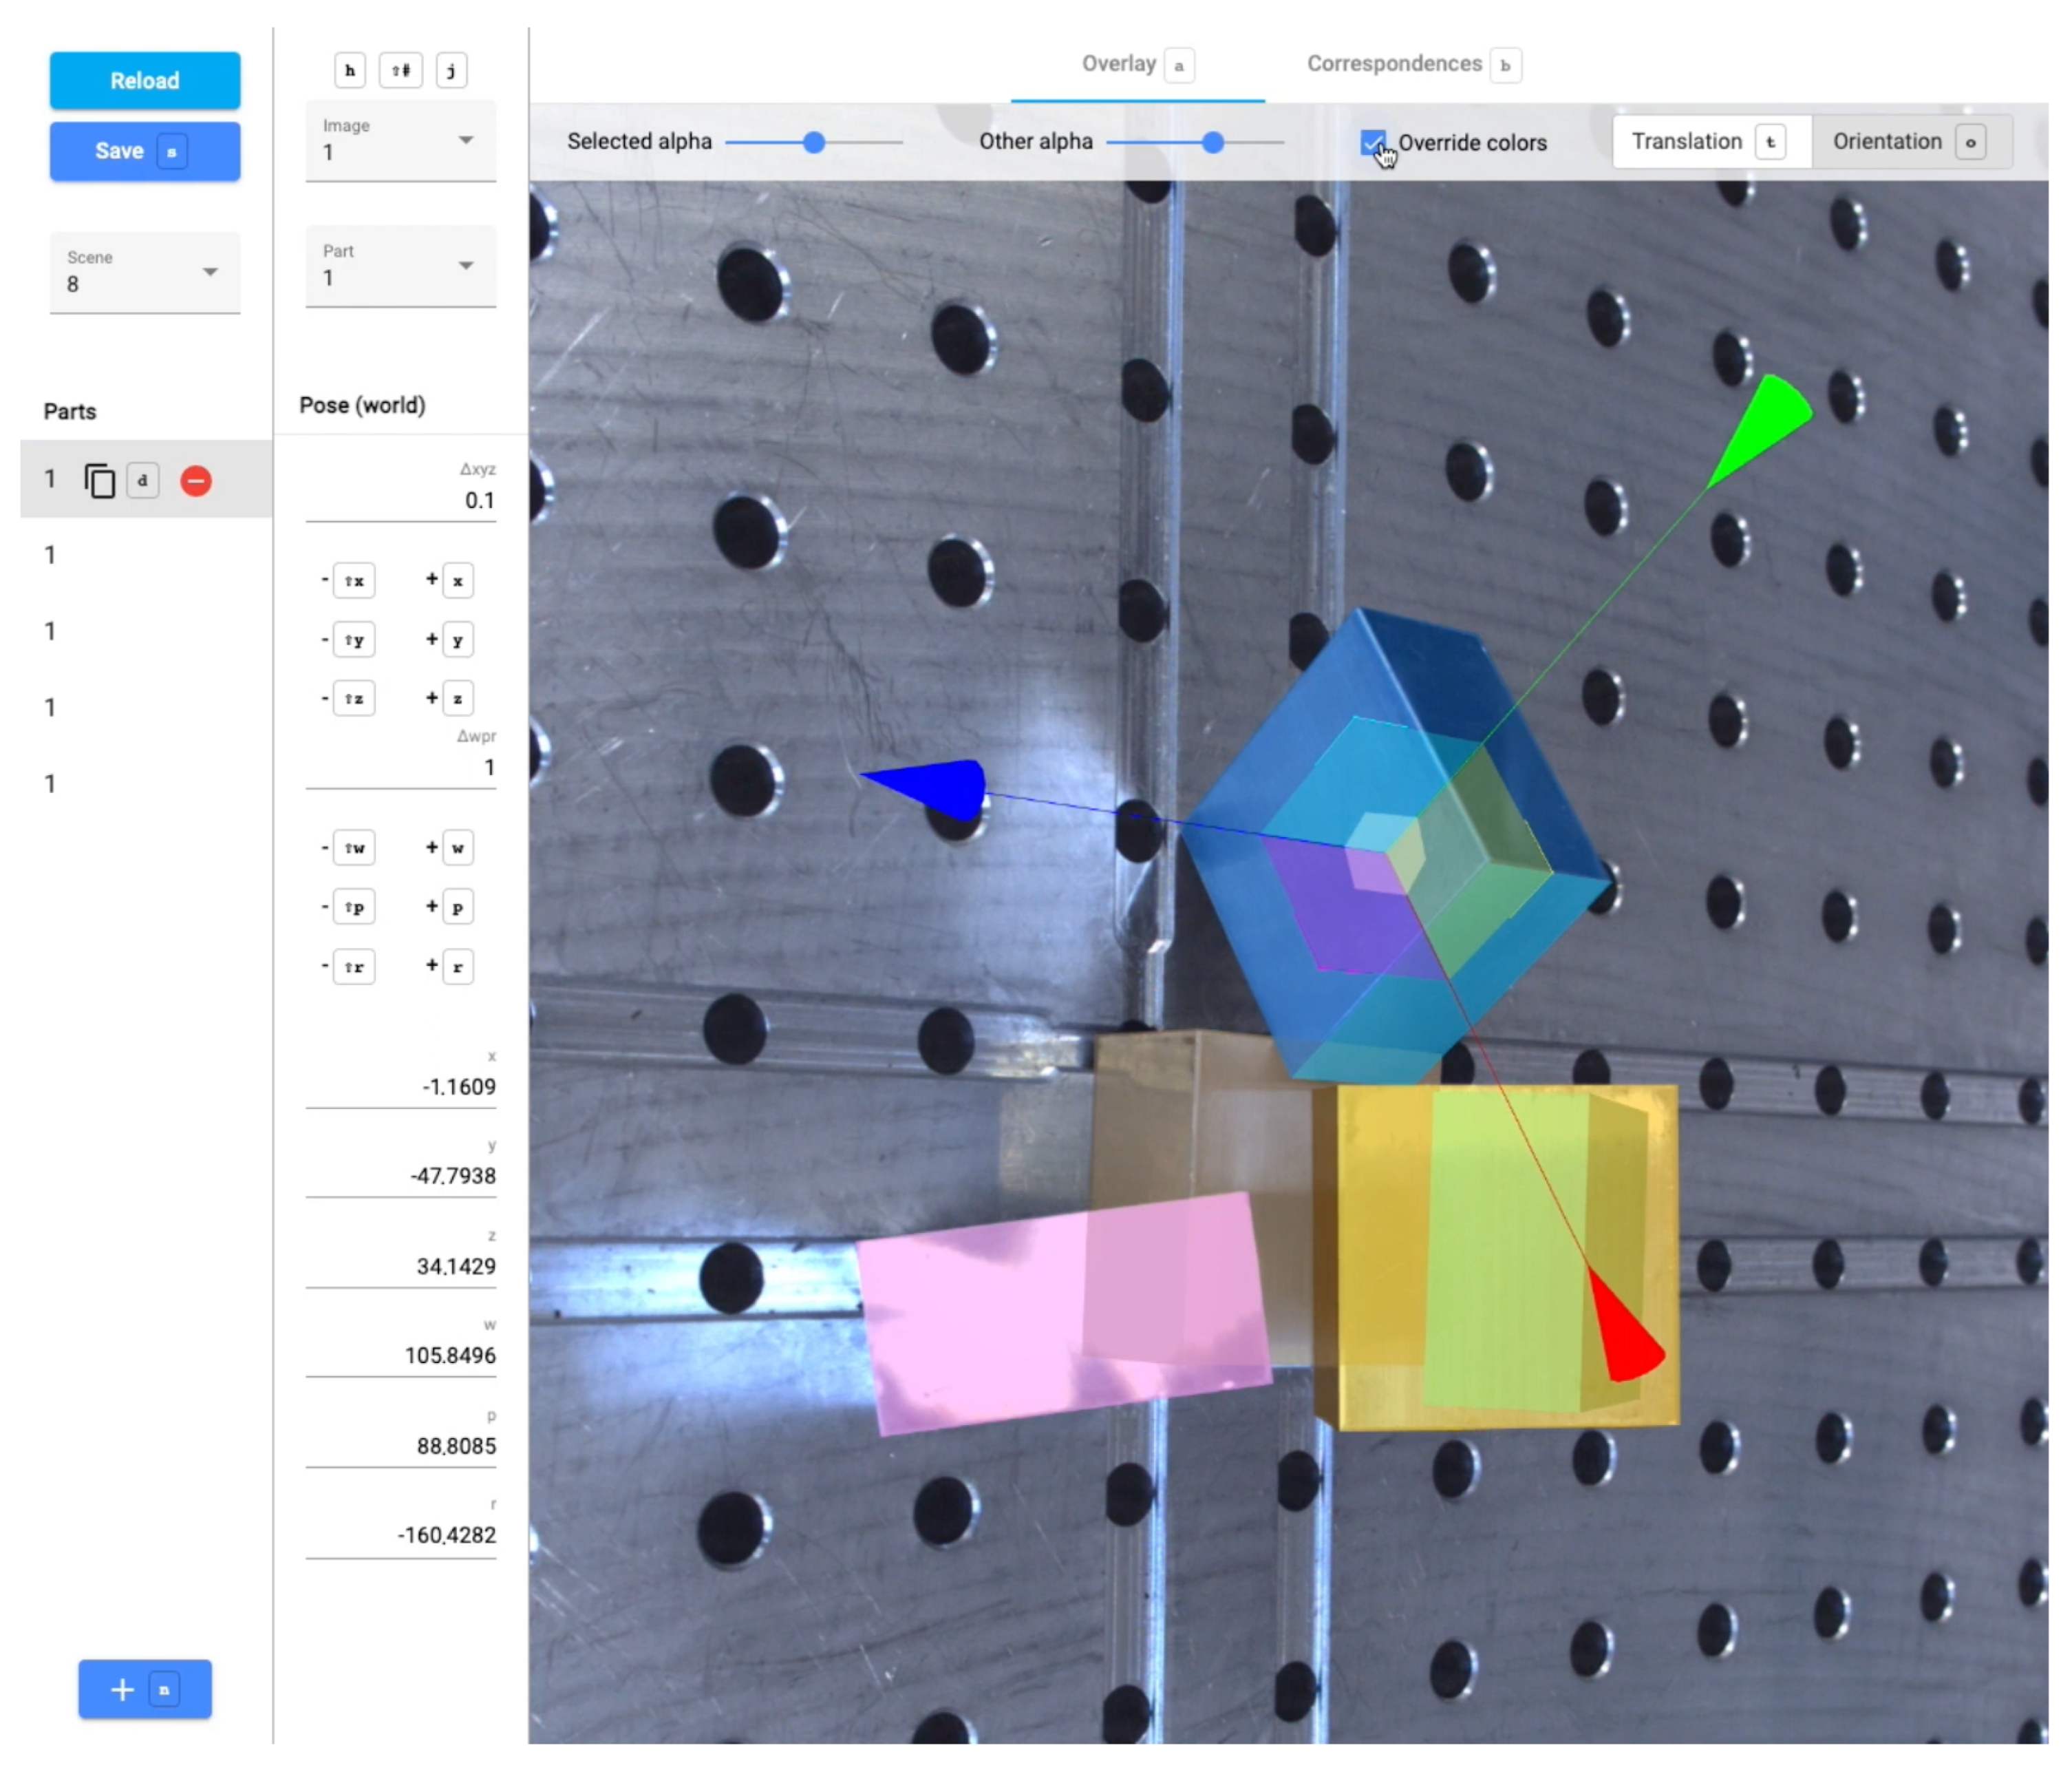The height and width of the screenshot is (1772, 2072).
Task: Adjust the Selected alpha slider handle
Action: [814, 143]
